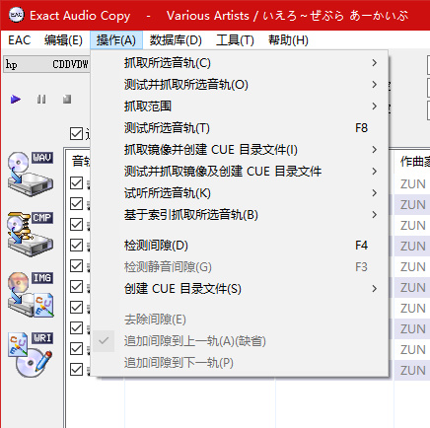This screenshot has height=428, width=430.
Task: Select 测试并抓取所选音轨(O) menu entry
Action: pyautogui.click(x=240, y=85)
